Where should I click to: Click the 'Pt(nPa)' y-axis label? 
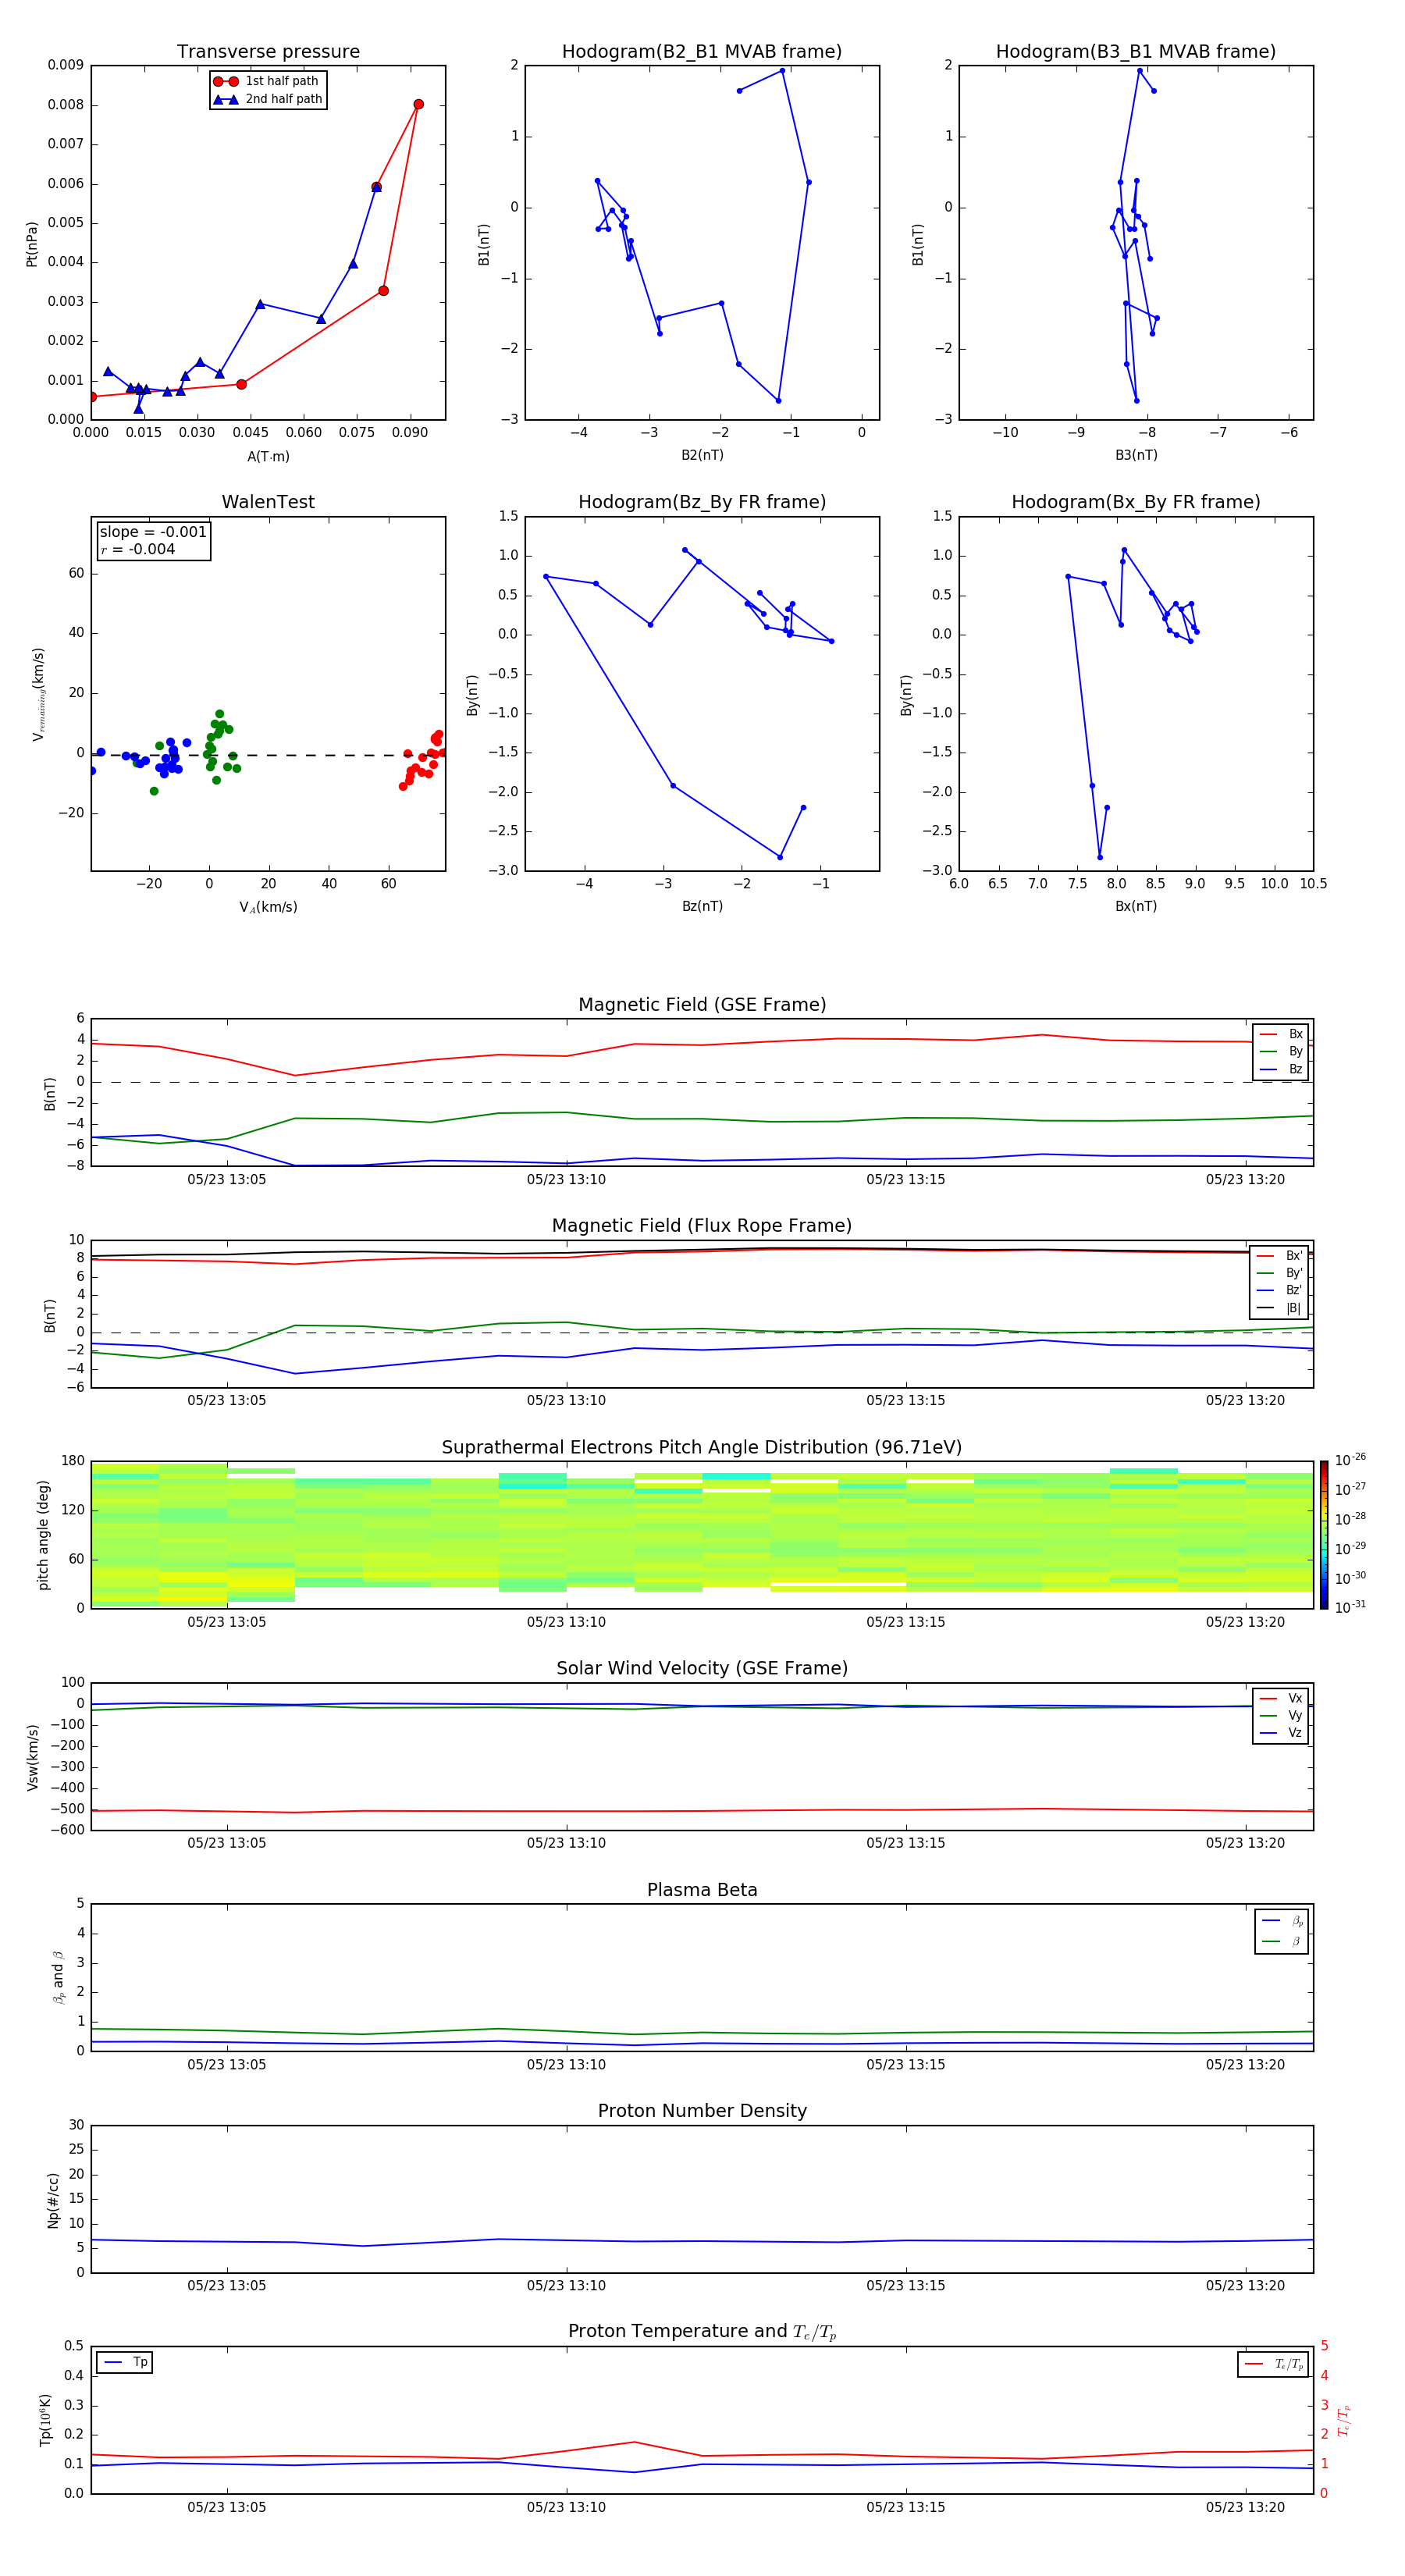[x=31, y=243]
